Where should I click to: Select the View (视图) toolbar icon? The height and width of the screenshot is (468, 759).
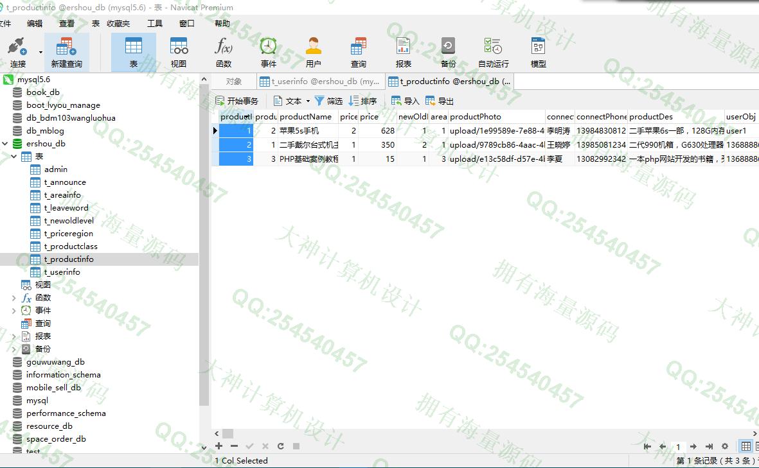179,52
